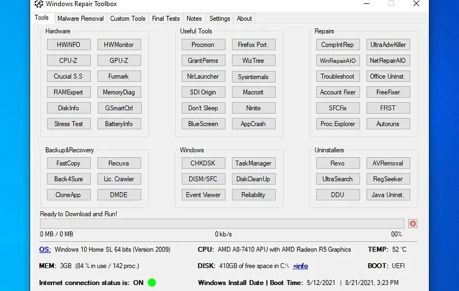This screenshot has width=459, height=291.
Task: Switch to the Malware Removal tab
Action: pyautogui.click(x=80, y=18)
